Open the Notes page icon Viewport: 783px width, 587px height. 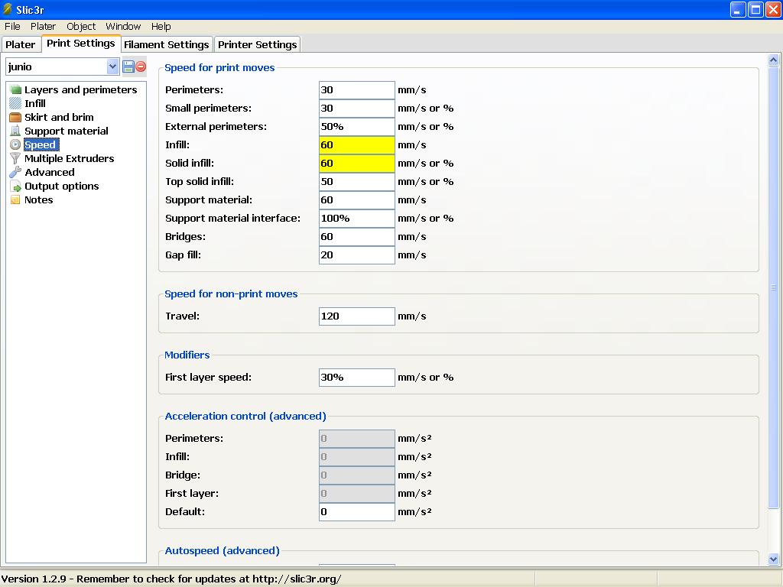click(15, 200)
